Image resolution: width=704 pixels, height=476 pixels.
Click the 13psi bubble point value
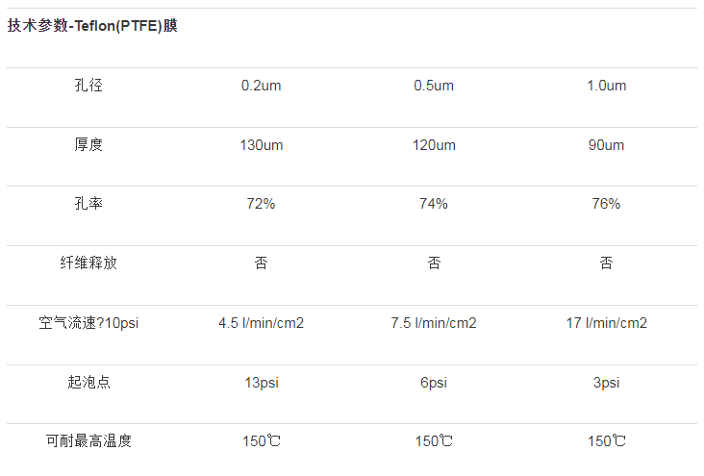(262, 383)
